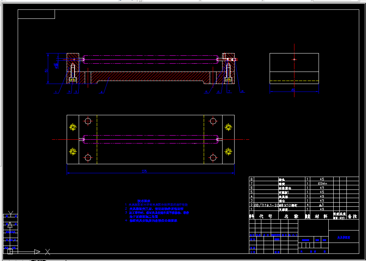Select the yellow dashed line in side view
The width and height of the screenshot is (366, 261).
pos(294,81)
